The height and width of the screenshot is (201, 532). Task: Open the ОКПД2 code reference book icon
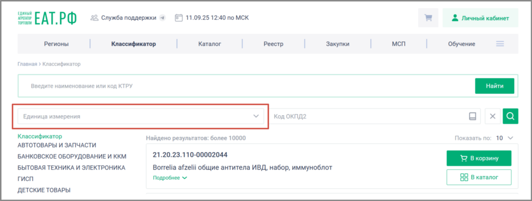[x=472, y=116]
